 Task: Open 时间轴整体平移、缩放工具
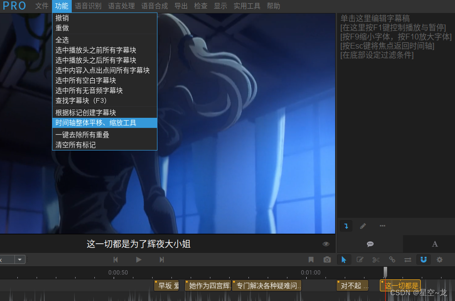(104, 123)
